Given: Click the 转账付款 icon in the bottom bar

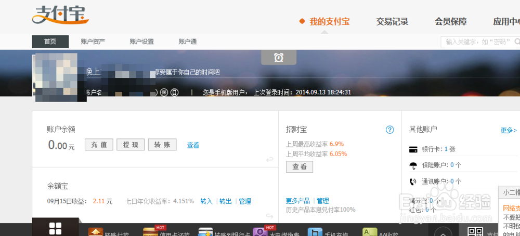Looking at the screenshot, I should (96, 232).
